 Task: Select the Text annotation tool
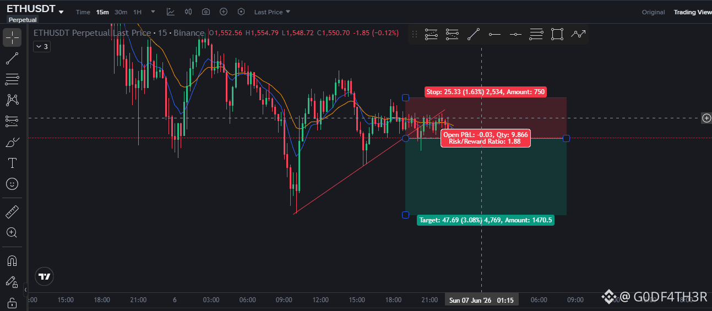(12, 163)
